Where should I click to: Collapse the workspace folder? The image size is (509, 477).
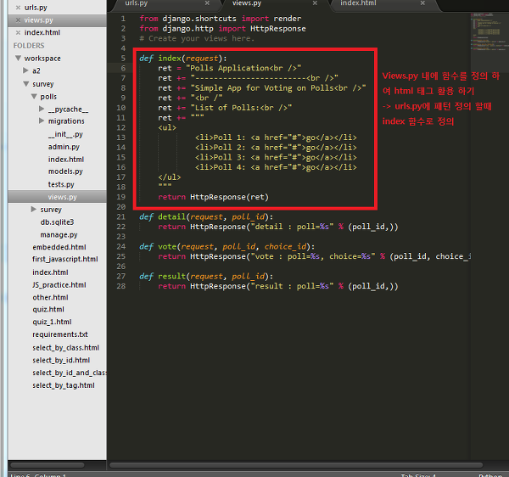click(x=18, y=58)
